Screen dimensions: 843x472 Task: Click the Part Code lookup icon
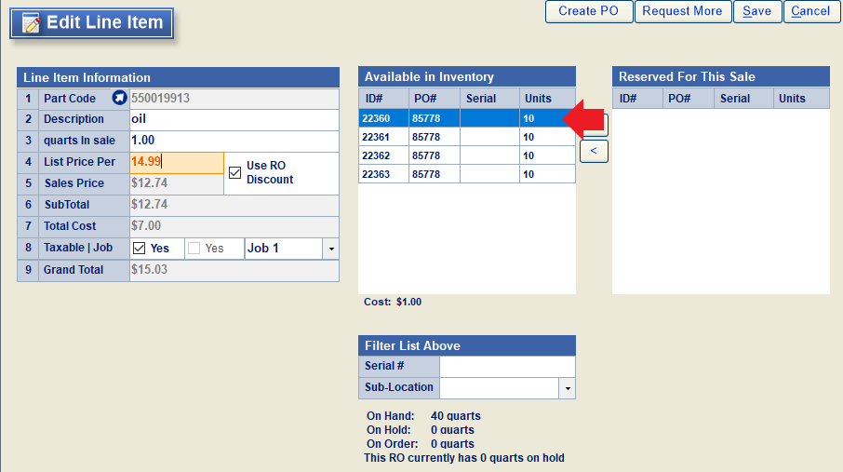pos(118,98)
